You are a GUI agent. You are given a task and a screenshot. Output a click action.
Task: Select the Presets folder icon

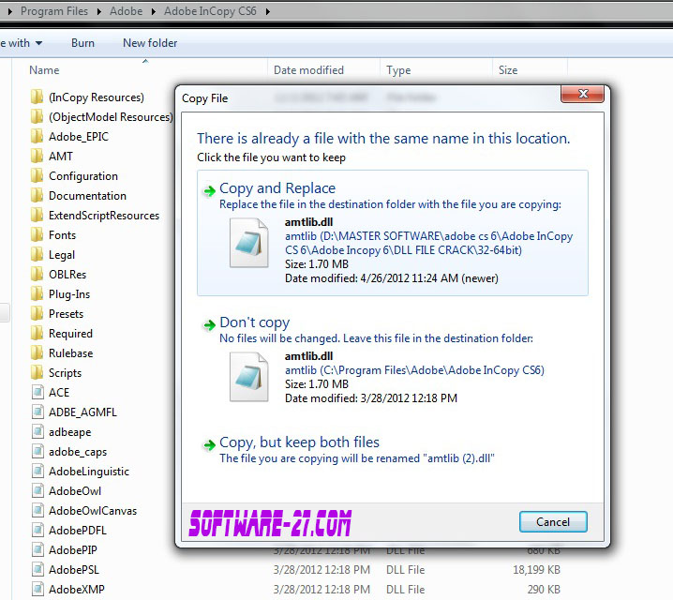click(x=37, y=314)
